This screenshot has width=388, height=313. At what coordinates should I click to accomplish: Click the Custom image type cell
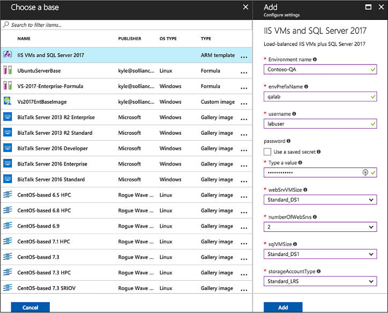[x=218, y=101]
